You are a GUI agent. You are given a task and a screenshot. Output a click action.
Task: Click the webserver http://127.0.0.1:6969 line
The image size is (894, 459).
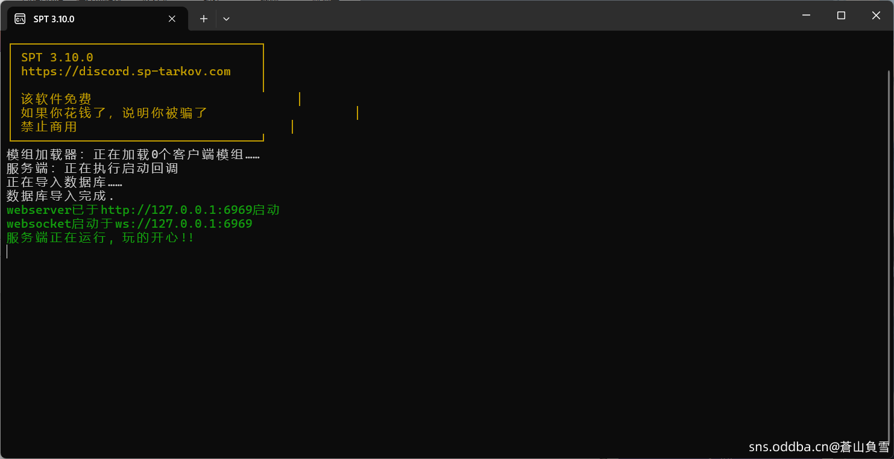pos(143,210)
